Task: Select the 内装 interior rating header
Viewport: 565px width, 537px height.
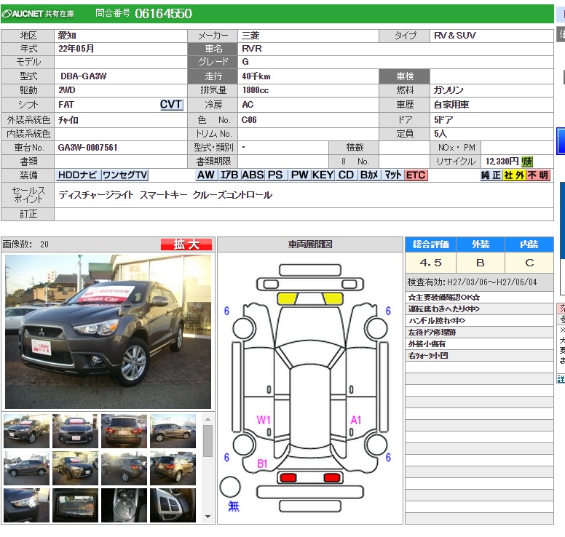Action: click(x=529, y=244)
